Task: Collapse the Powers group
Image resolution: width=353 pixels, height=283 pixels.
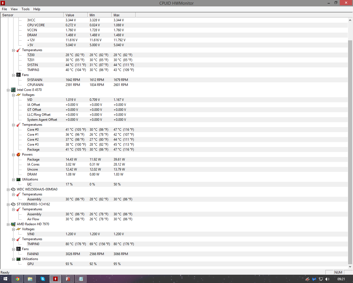Action: pos(13,155)
